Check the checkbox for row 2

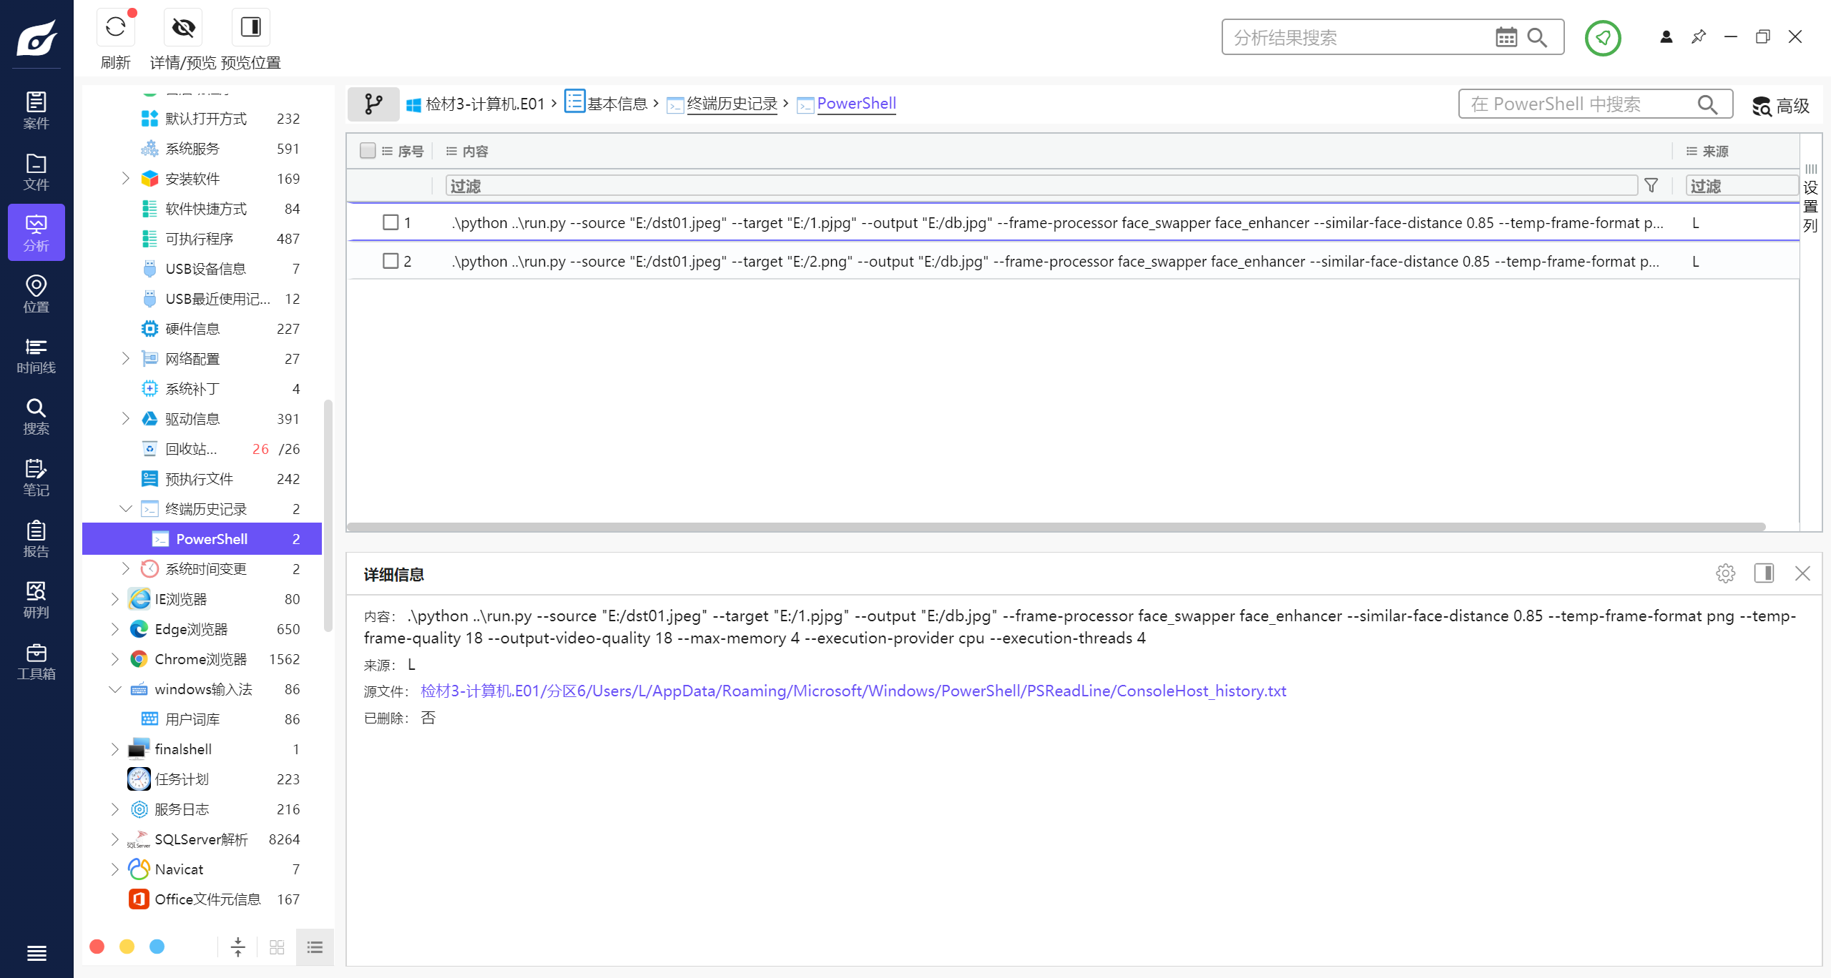click(x=391, y=261)
